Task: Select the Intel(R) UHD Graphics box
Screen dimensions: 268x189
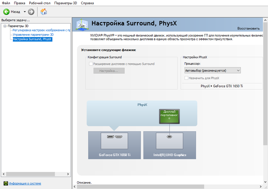Action: click(170, 145)
